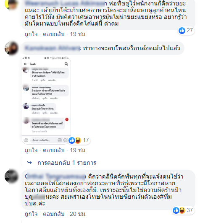This screenshot has width=208, height=223.
Task: Click the reply arrow icon before การตอบกลับ 1 รายการ
Action: (x=29, y=163)
